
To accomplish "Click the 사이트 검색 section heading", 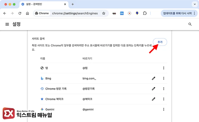I will point(38,39).
